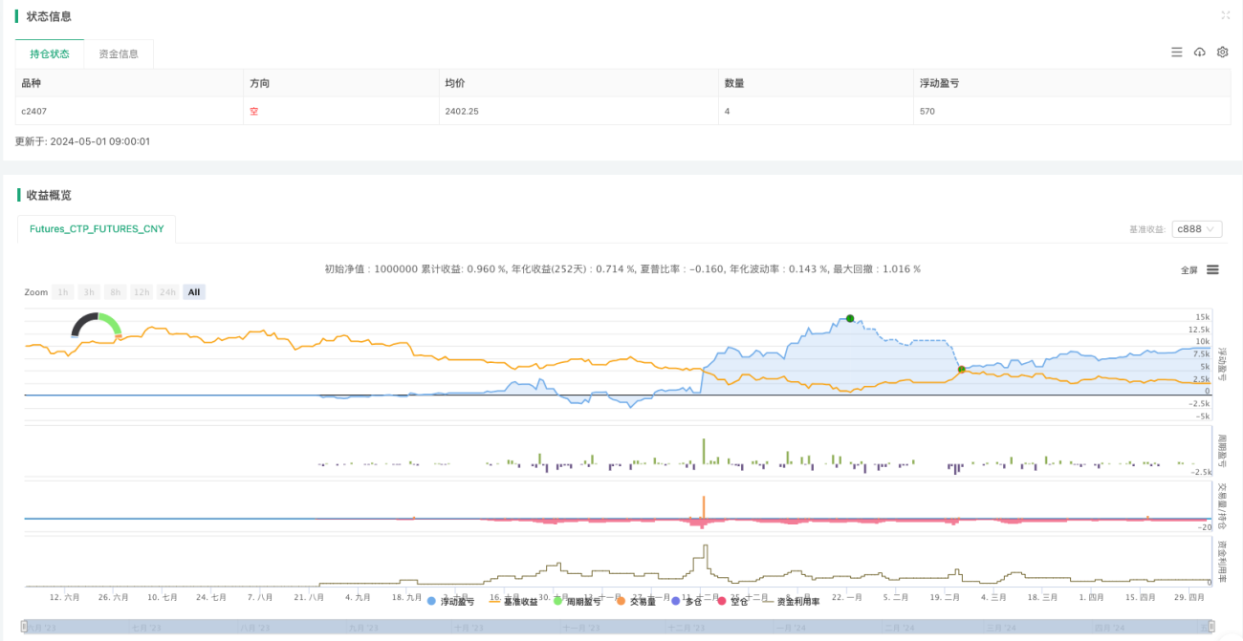Click the 12. 六月 x-axis date label
The image size is (1243, 641).
point(65,596)
